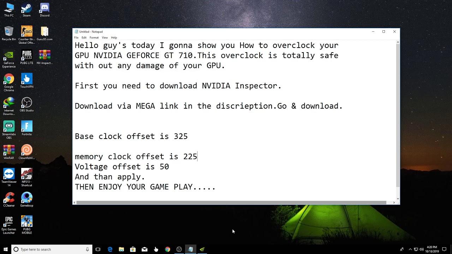Open the Action Center notifications icon
This screenshot has width=452, height=254.
click(x=445, y=249)
